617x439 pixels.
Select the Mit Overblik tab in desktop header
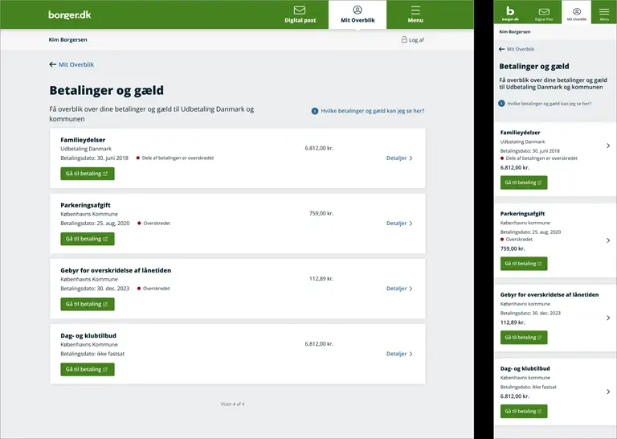coord(358,14)
